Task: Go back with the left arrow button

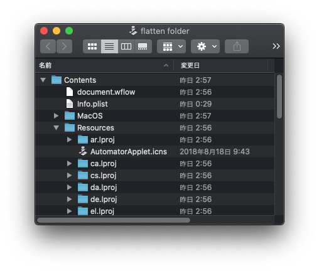Action: [48, 46]
